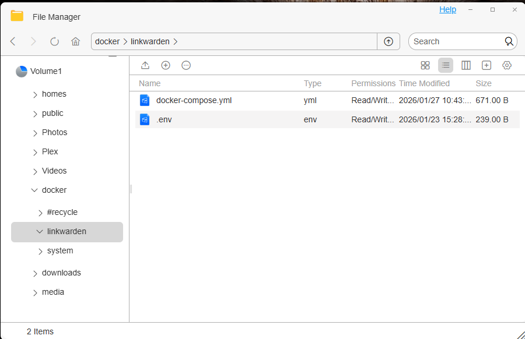525x339 pixels.
Task: Click the search magnifier icon
Action: point(509,41)
